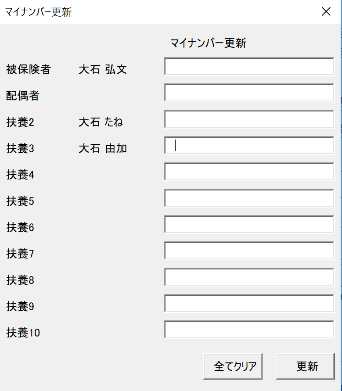The height and width of the screenshot is (391, 342).
Task: Click the name 大石 弘文
Action: pos(103,69)
